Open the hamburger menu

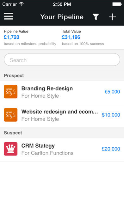click(x=9, y=16)
